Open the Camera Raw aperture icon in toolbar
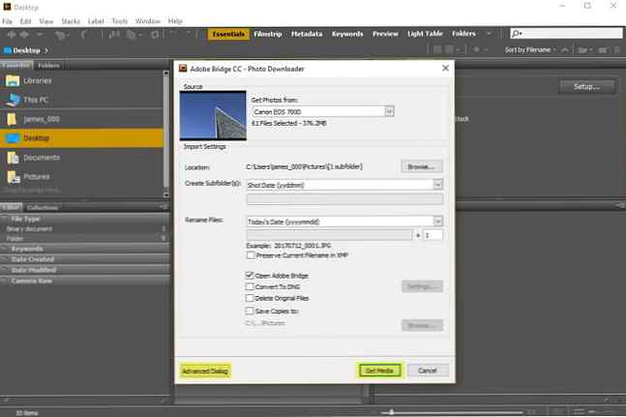Screen dimensions: 626x417 (155, 35)
